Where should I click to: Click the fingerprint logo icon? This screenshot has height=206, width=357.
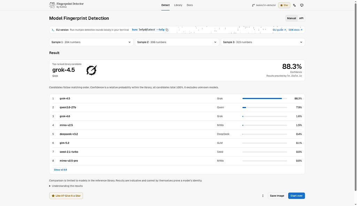[52, 5]
